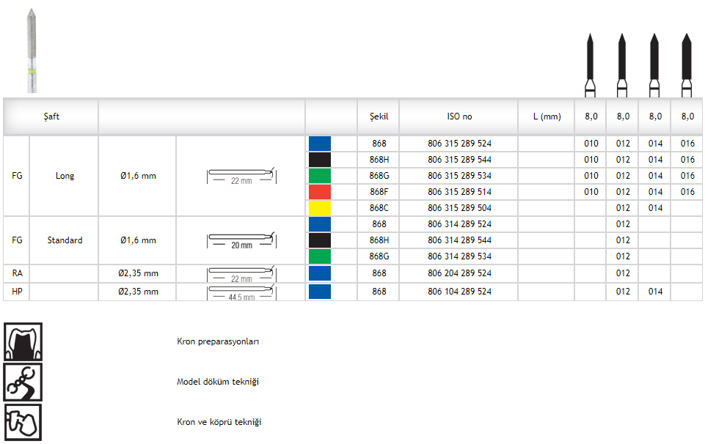Click ISO number 806 315 289 504
Image resolution: width=705 pixels, height=444 pixels.
459,208
